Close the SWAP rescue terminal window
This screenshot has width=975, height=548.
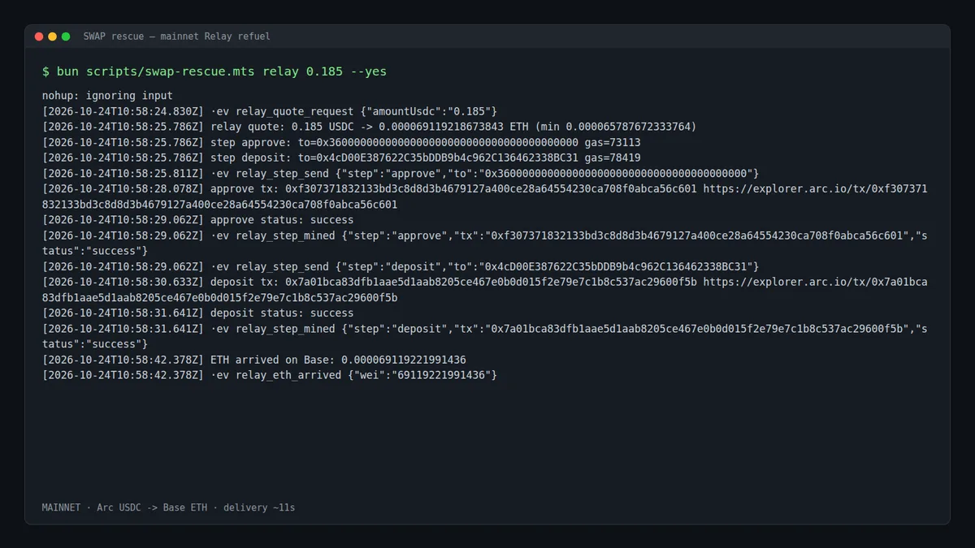point(39,37)
